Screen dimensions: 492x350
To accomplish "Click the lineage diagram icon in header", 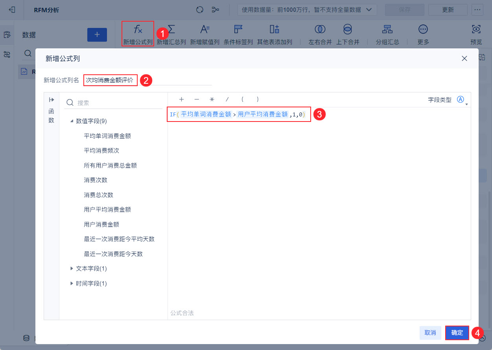I will click(216, 10).
